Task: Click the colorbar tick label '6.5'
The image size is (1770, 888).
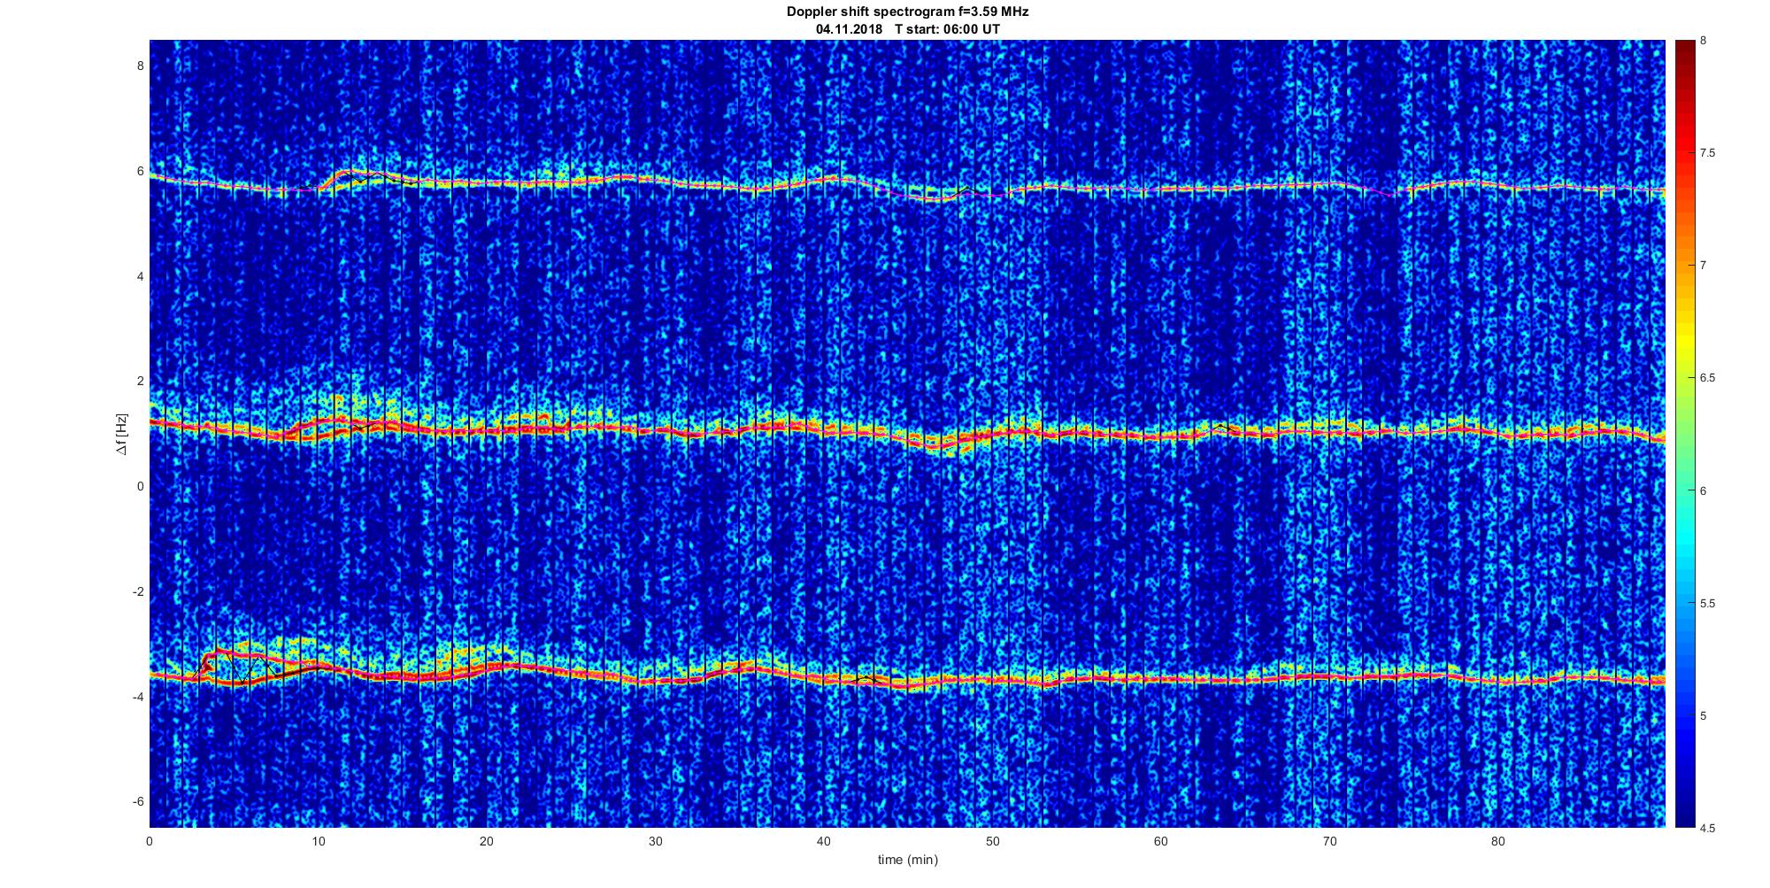Action: (x=1707, y=378)
